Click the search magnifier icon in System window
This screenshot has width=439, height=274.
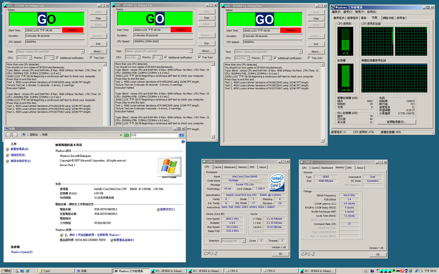coord(181,135)
